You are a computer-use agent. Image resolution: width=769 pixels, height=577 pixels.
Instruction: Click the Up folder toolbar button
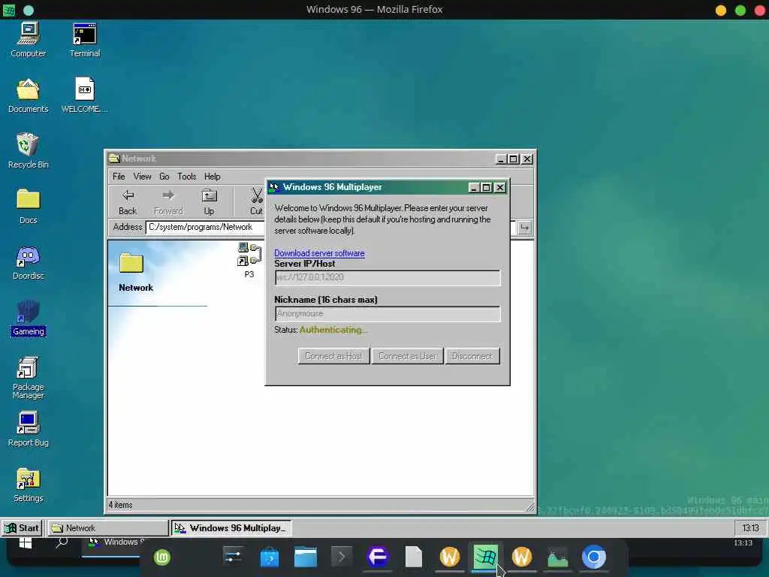click(209, 202)
